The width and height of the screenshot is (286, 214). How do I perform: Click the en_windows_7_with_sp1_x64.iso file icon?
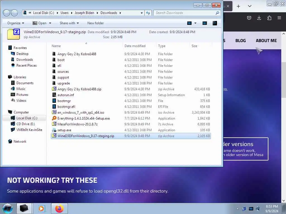point(54,112)
